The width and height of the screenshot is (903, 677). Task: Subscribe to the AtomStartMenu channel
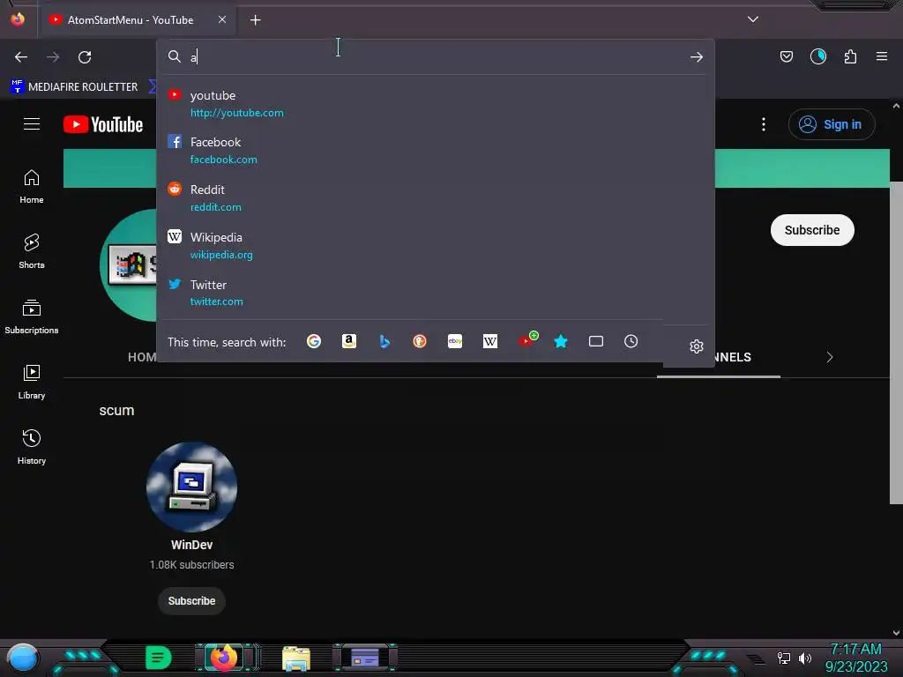pos(812,230)
